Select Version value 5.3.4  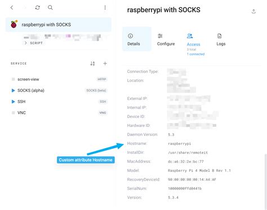point(173,198)
